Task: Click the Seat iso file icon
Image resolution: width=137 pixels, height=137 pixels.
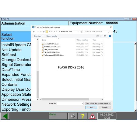Action: 43,50
